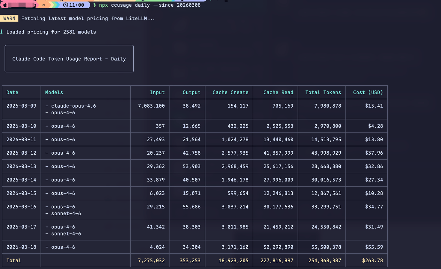The width and height of the screenshot is (441, 269).
Task: Click the Total row label
Action: (14, 260)
